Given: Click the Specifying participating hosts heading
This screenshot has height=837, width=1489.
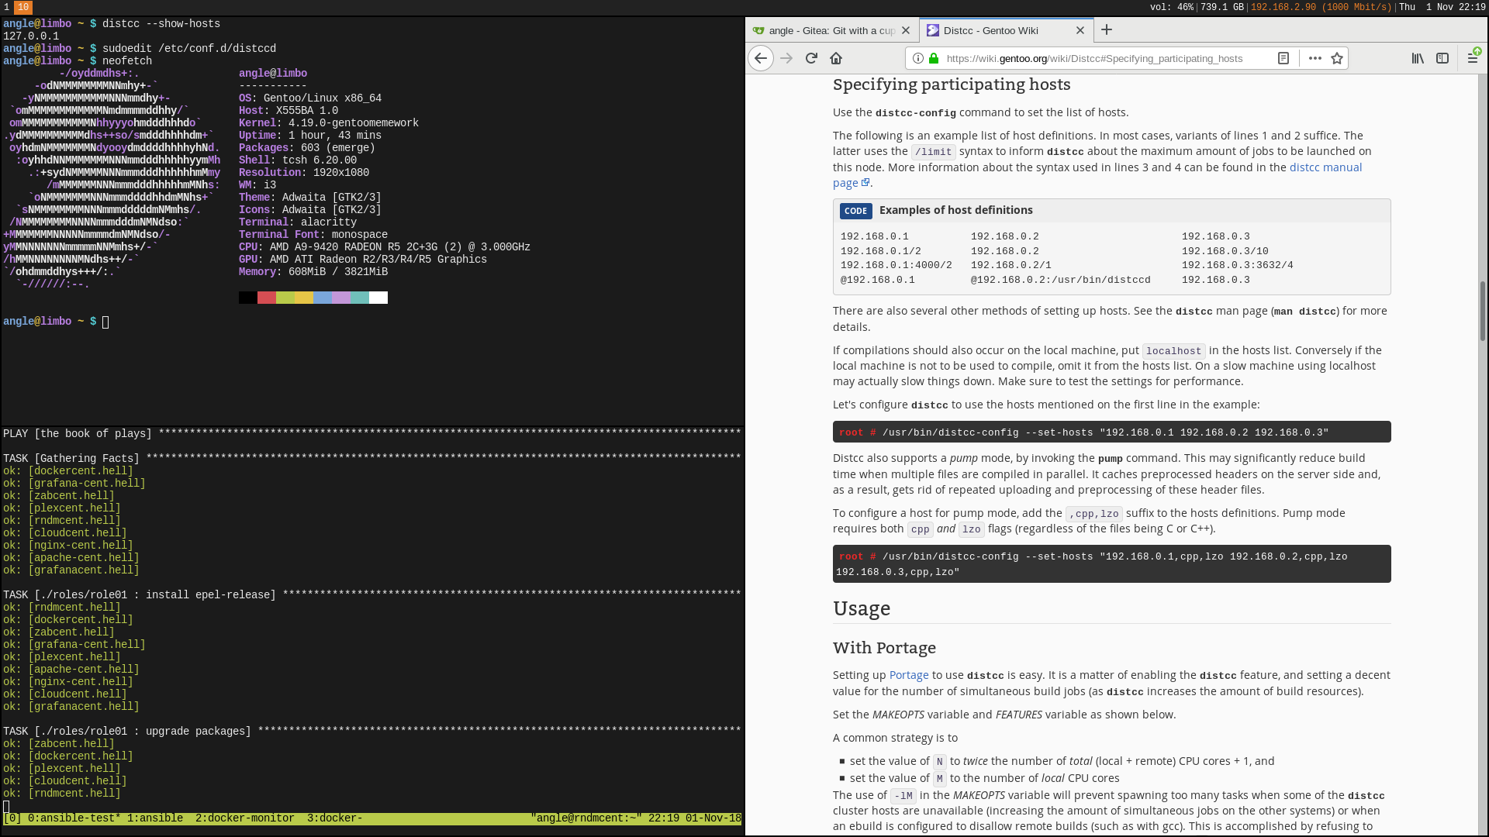Looking at the screenshot, I should [x=952, y=84].
